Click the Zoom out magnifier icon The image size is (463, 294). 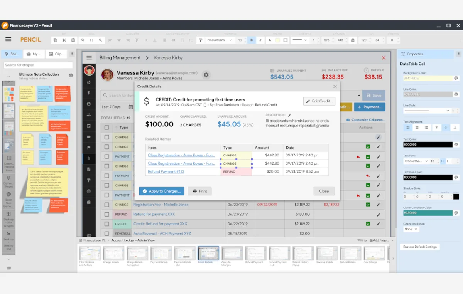click(x=83, y=40)
